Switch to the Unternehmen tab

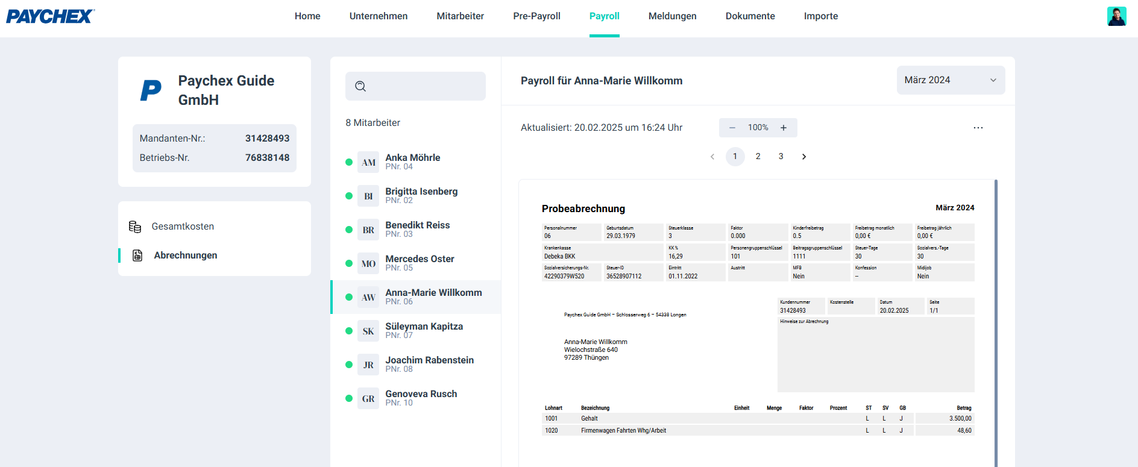point(379,16)
